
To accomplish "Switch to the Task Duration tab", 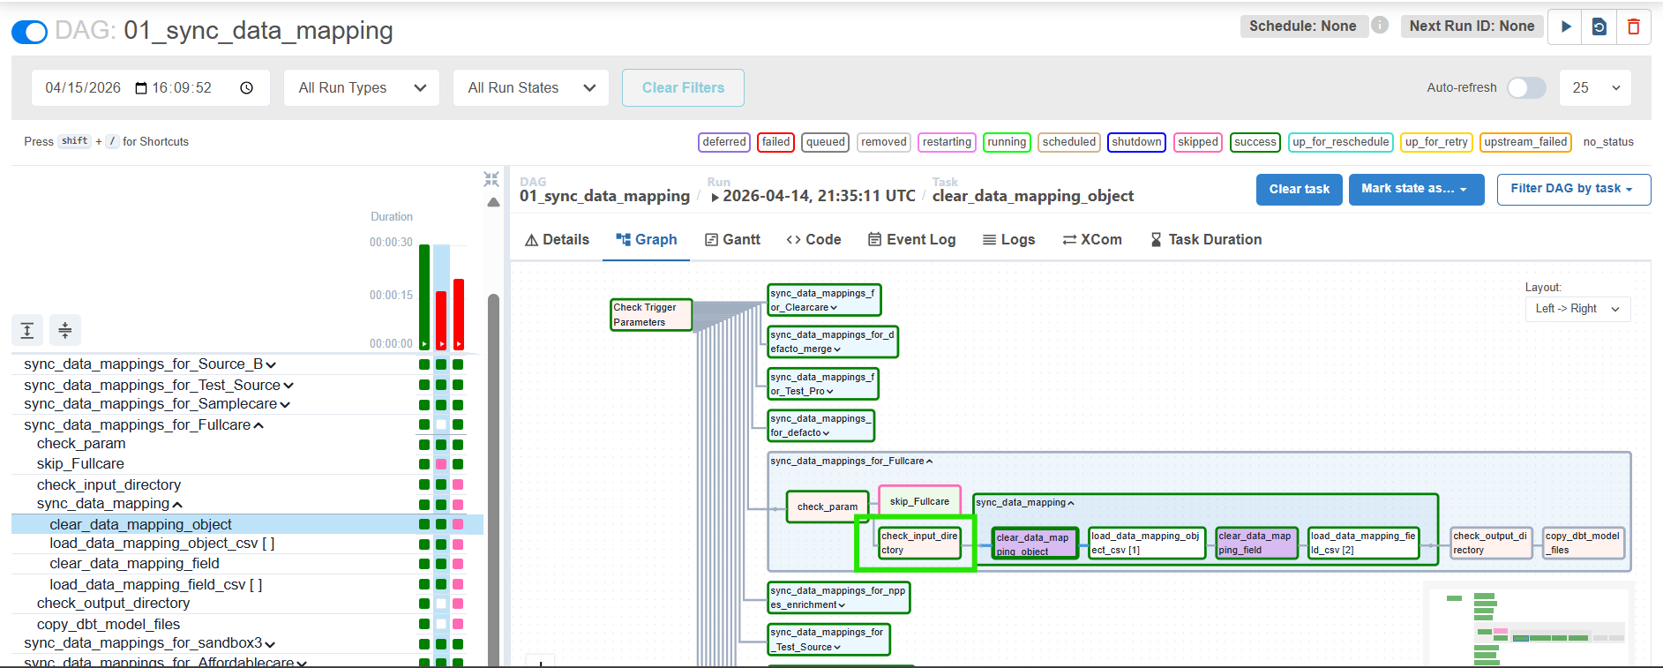I will click(x=1206, y=240).
